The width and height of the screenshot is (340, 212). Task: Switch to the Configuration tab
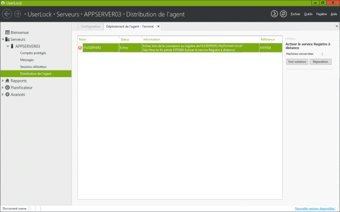[x=90, y=26]
